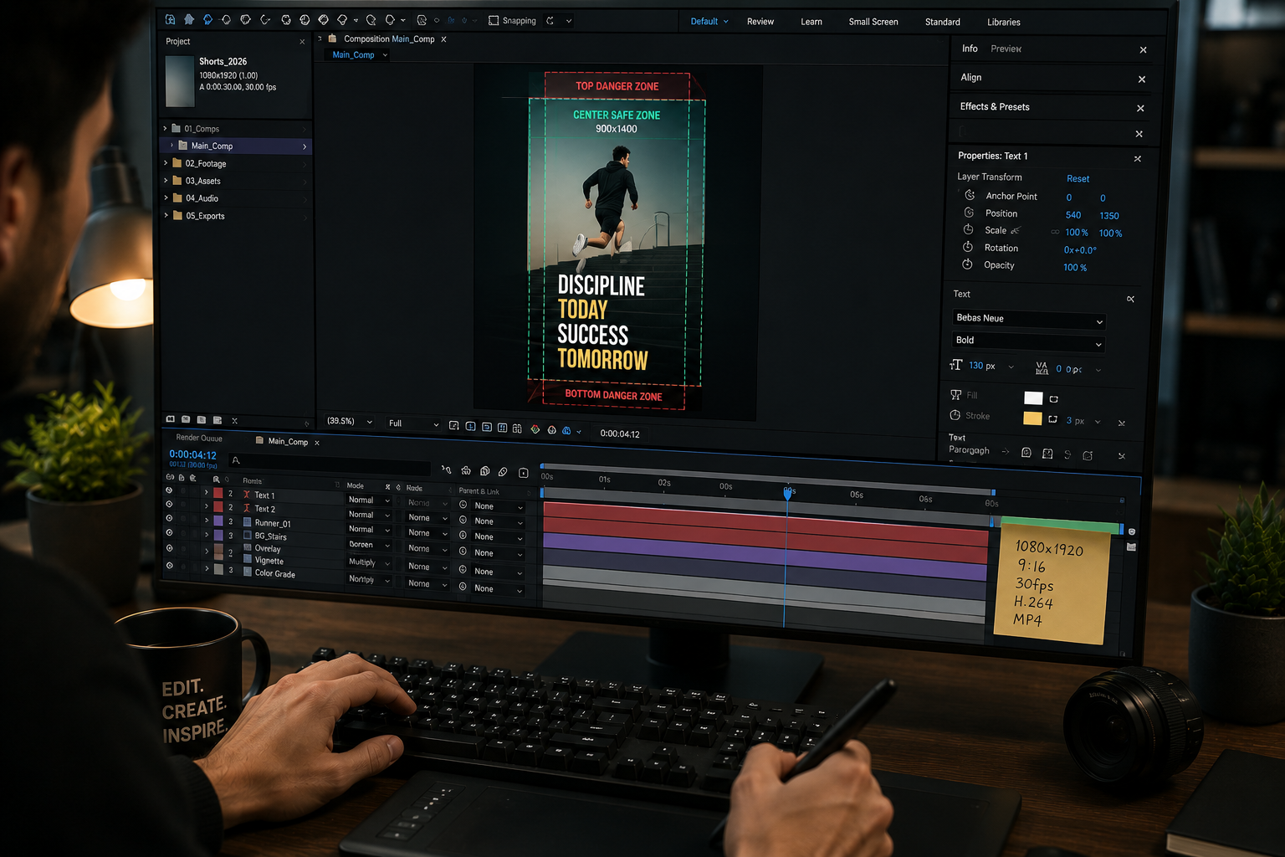
Task: Open the Render Queue tab
Action: pos(199,438)
